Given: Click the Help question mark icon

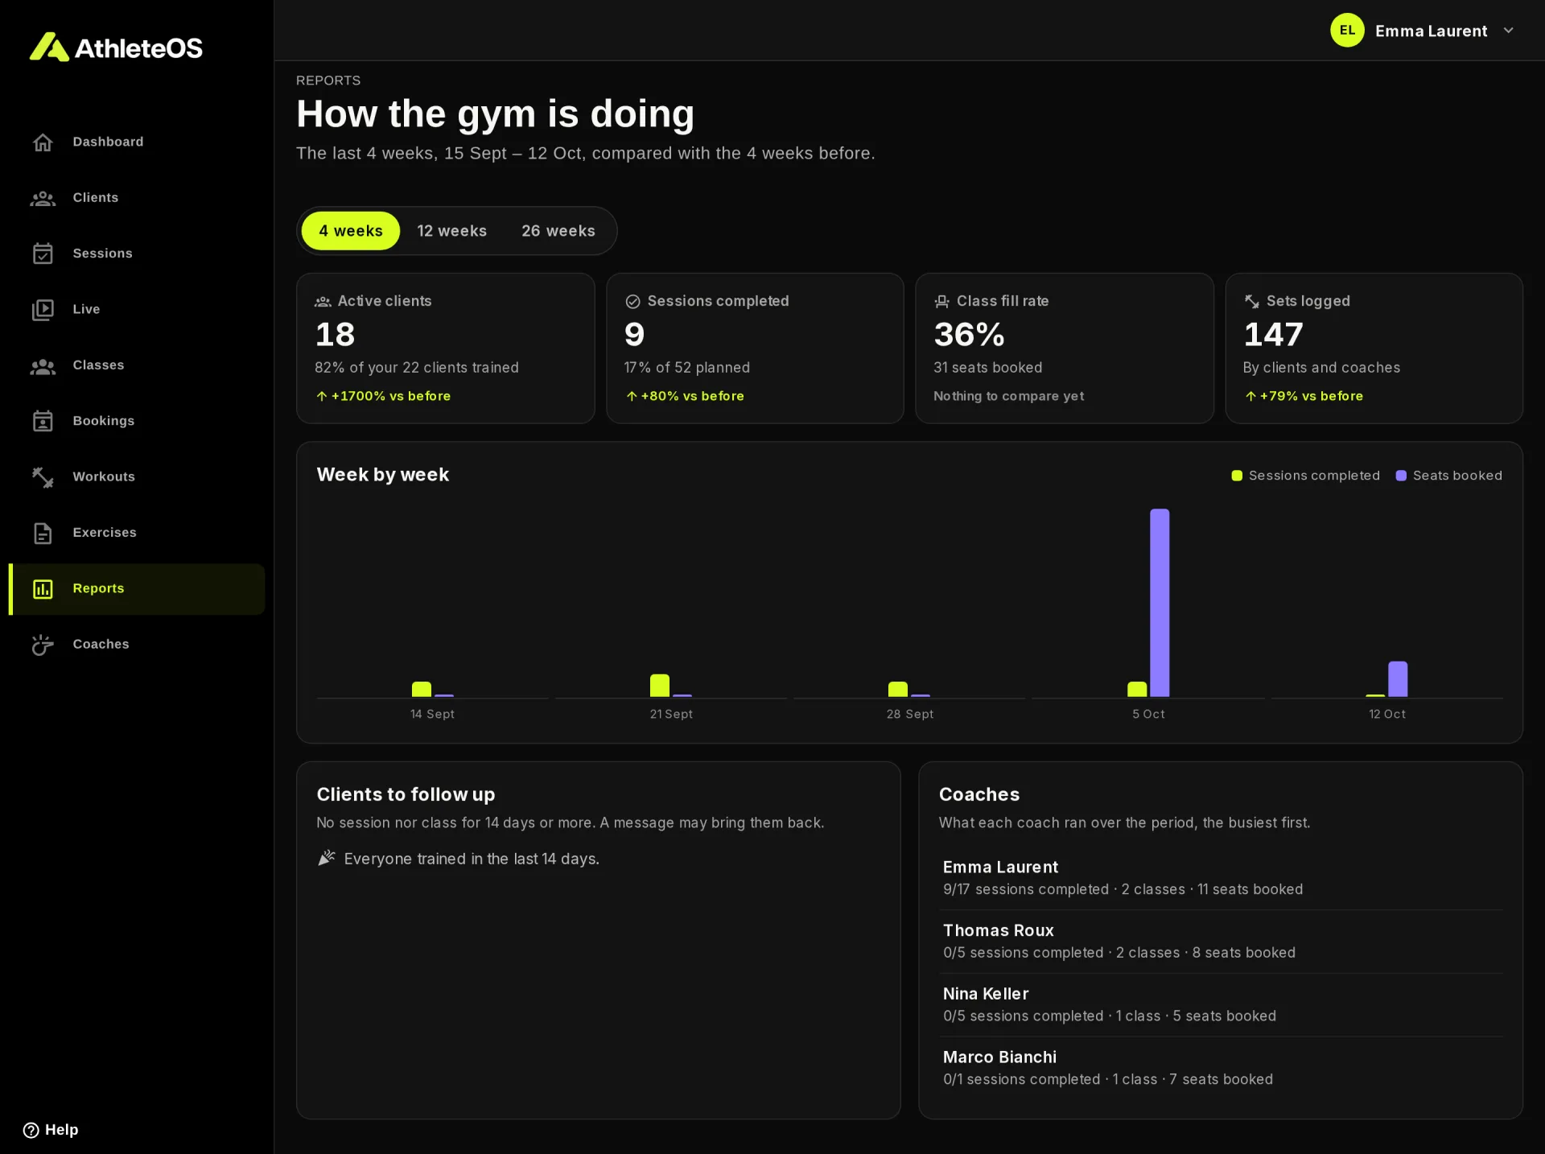Looking at the screenshot, I should (31, 1130).
